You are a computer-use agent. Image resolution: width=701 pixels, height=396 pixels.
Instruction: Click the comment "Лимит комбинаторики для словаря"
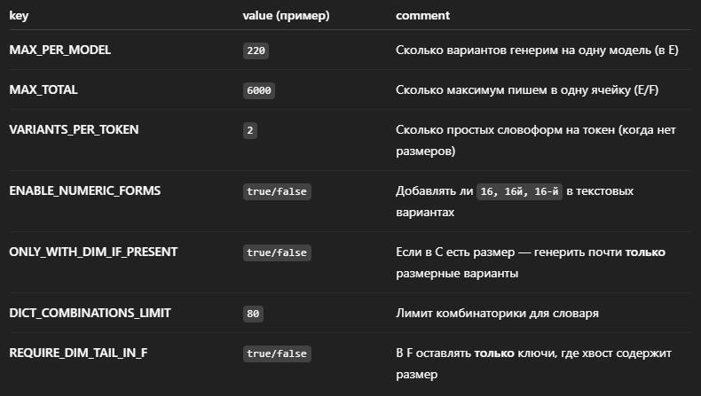click(x=497, y=313)
